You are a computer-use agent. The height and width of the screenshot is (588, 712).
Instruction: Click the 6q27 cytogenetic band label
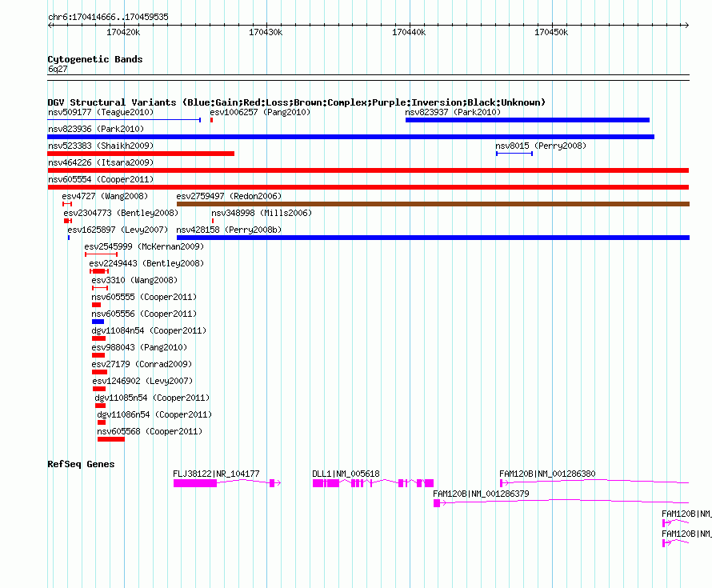click(58, 69)
